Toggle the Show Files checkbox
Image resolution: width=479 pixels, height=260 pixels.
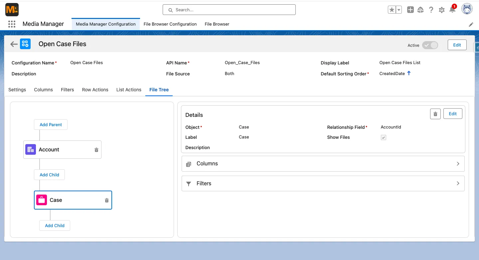pos(383,137)
